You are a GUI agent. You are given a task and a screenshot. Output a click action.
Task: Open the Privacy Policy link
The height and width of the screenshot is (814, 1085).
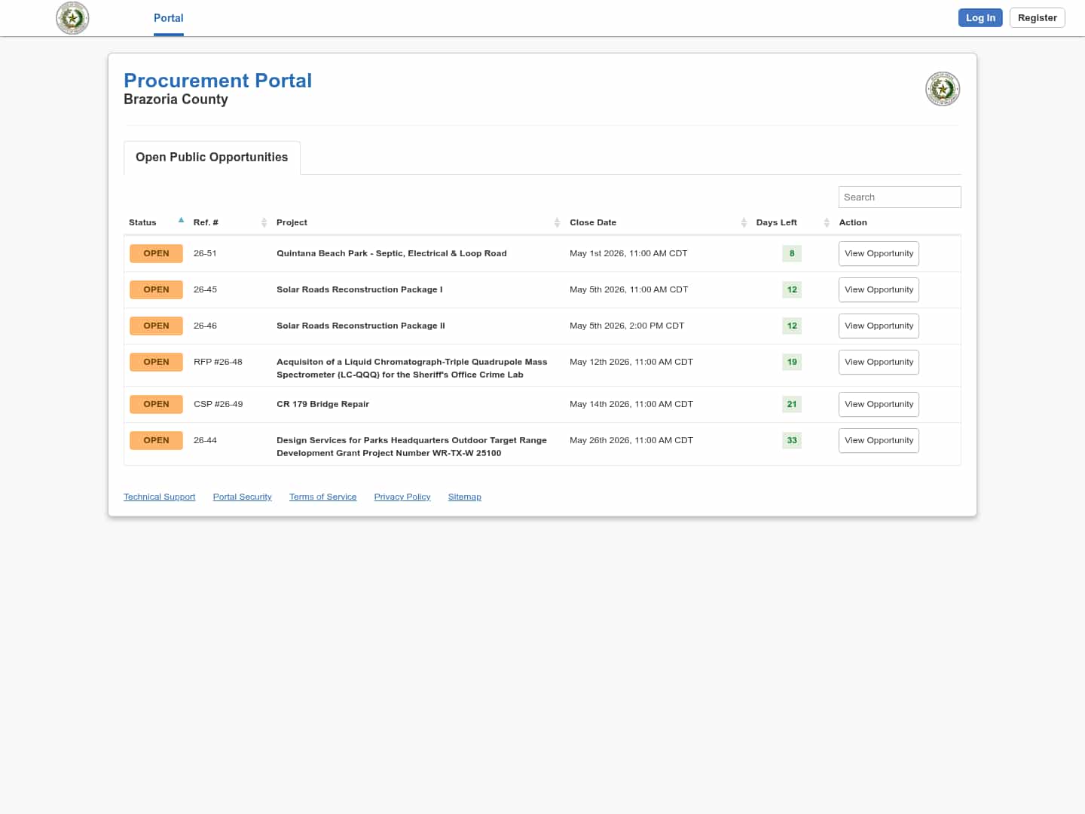click(402, 497)
